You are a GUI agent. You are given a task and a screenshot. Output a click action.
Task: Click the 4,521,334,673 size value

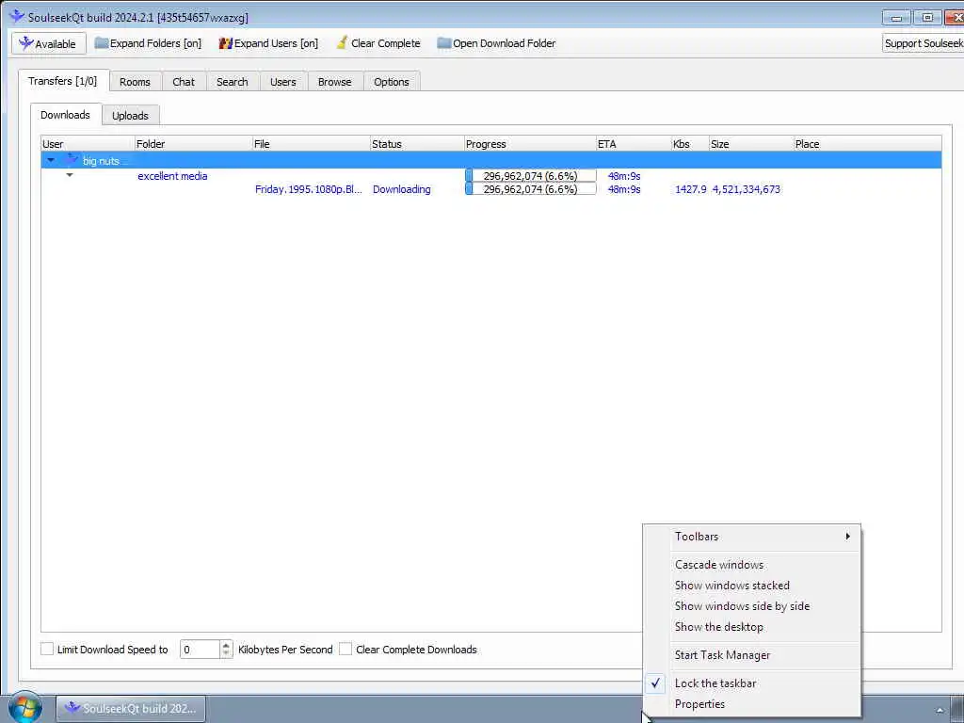pyautogui.click(x=746, y=189)
